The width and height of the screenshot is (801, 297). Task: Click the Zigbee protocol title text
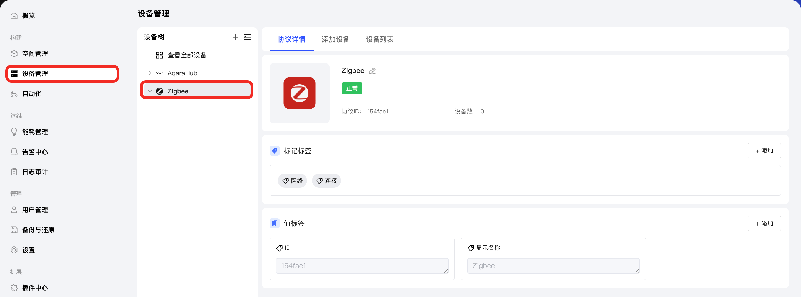click(353, 71)
